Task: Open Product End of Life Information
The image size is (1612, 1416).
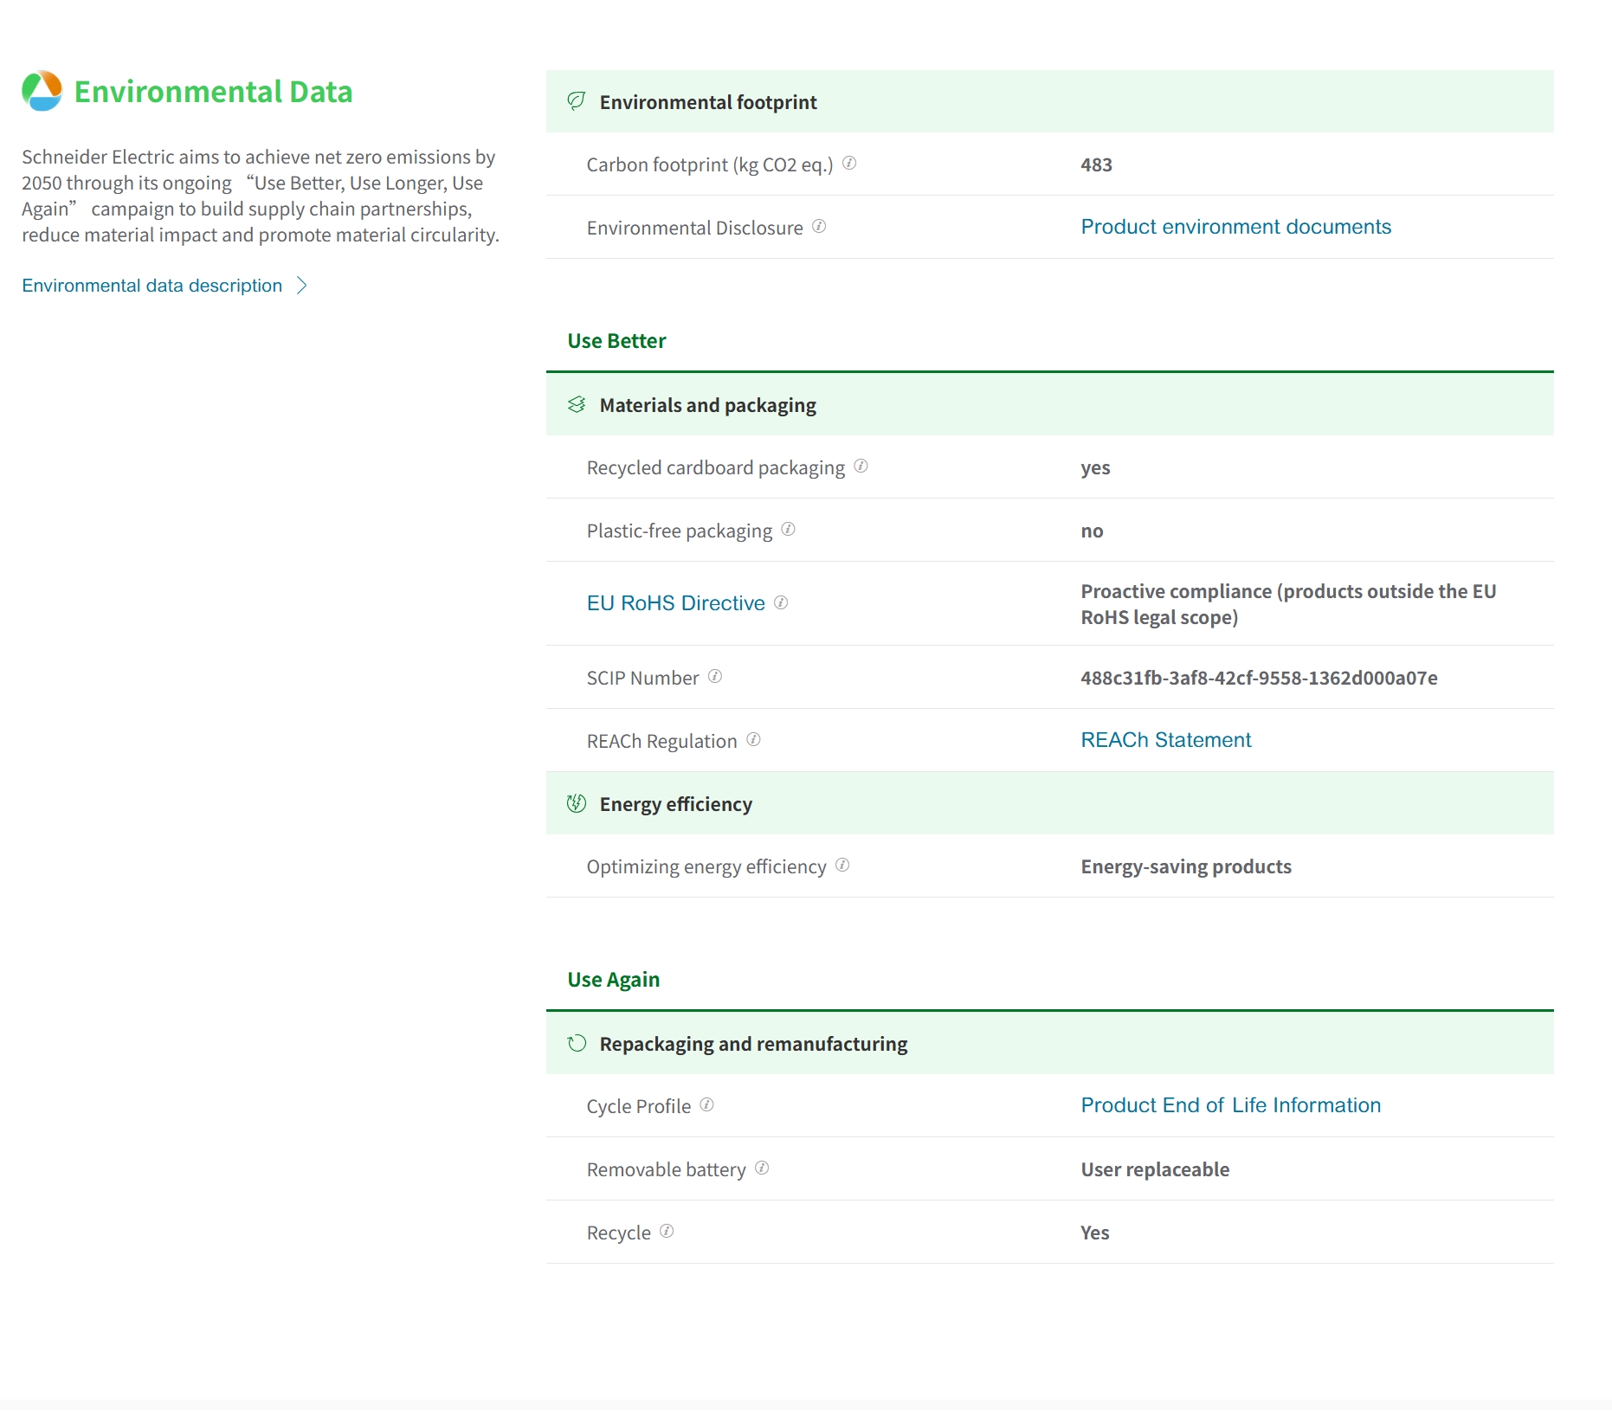Action: pyautogui.click(x=1230, y=1105)
